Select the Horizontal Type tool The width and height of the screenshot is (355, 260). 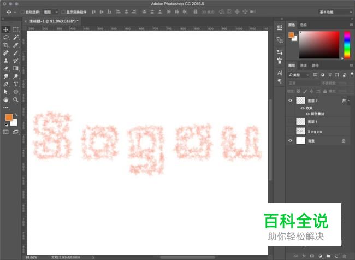[x=16, y=84]
